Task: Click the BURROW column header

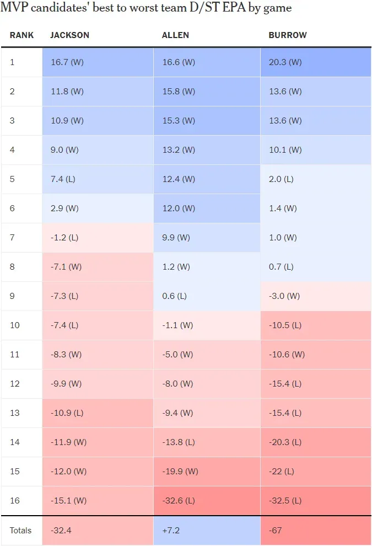Action: 288,35
